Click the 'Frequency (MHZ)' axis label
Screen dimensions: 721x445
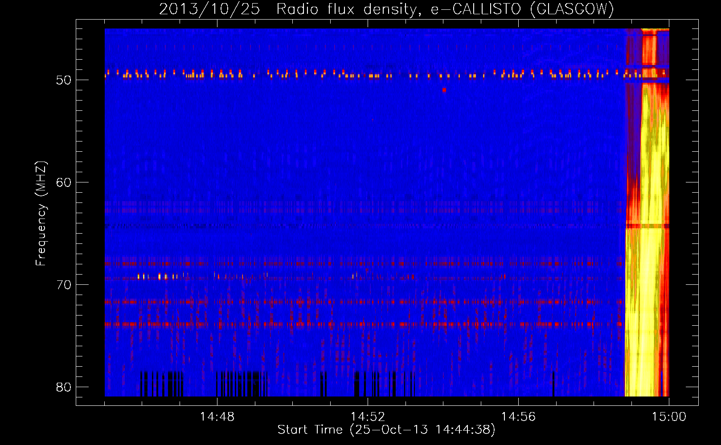click(41, 214)
